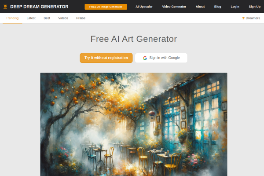This screenshot has width=264, height=176.
Task: Click Sign Up in the header
Action: [x=255, y=7]
